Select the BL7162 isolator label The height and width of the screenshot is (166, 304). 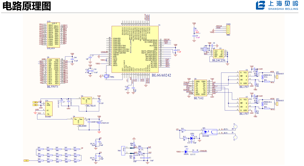click(199, 98)
